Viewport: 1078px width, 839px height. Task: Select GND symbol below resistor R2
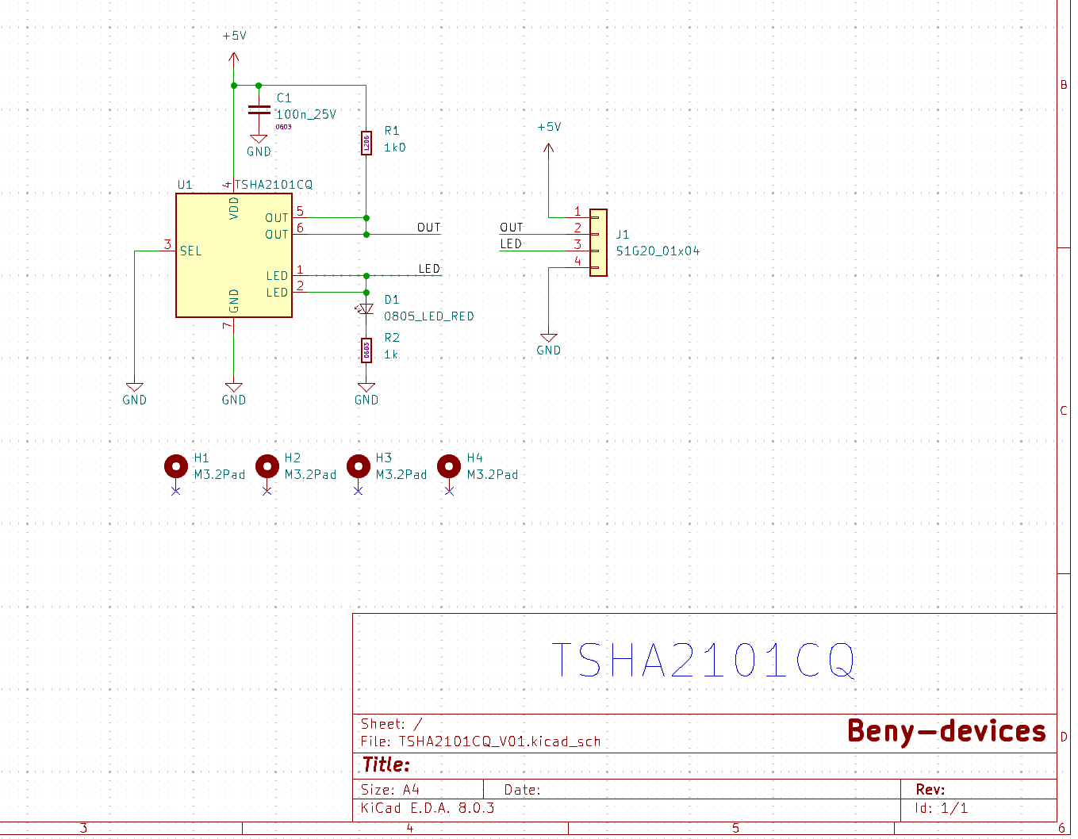(x=366, y=389)
